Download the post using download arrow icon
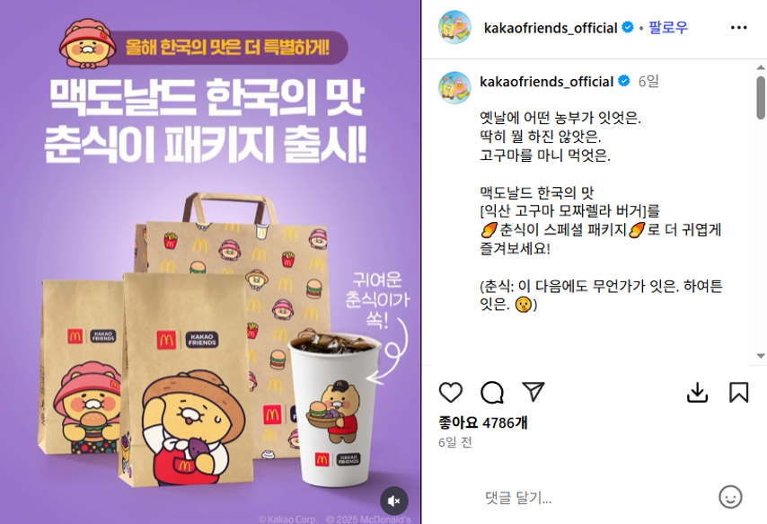 pos(697,392)
